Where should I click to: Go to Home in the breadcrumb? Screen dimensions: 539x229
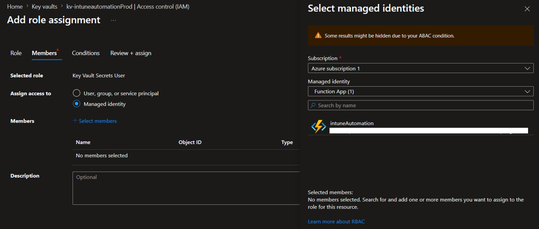(15, 6)
